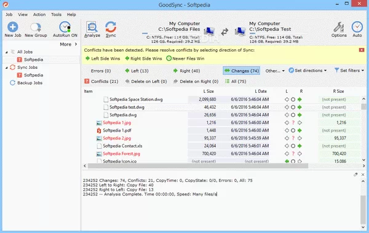Create a New Job
The width and height of the screenshot is (369, 233).
point(13,30)
